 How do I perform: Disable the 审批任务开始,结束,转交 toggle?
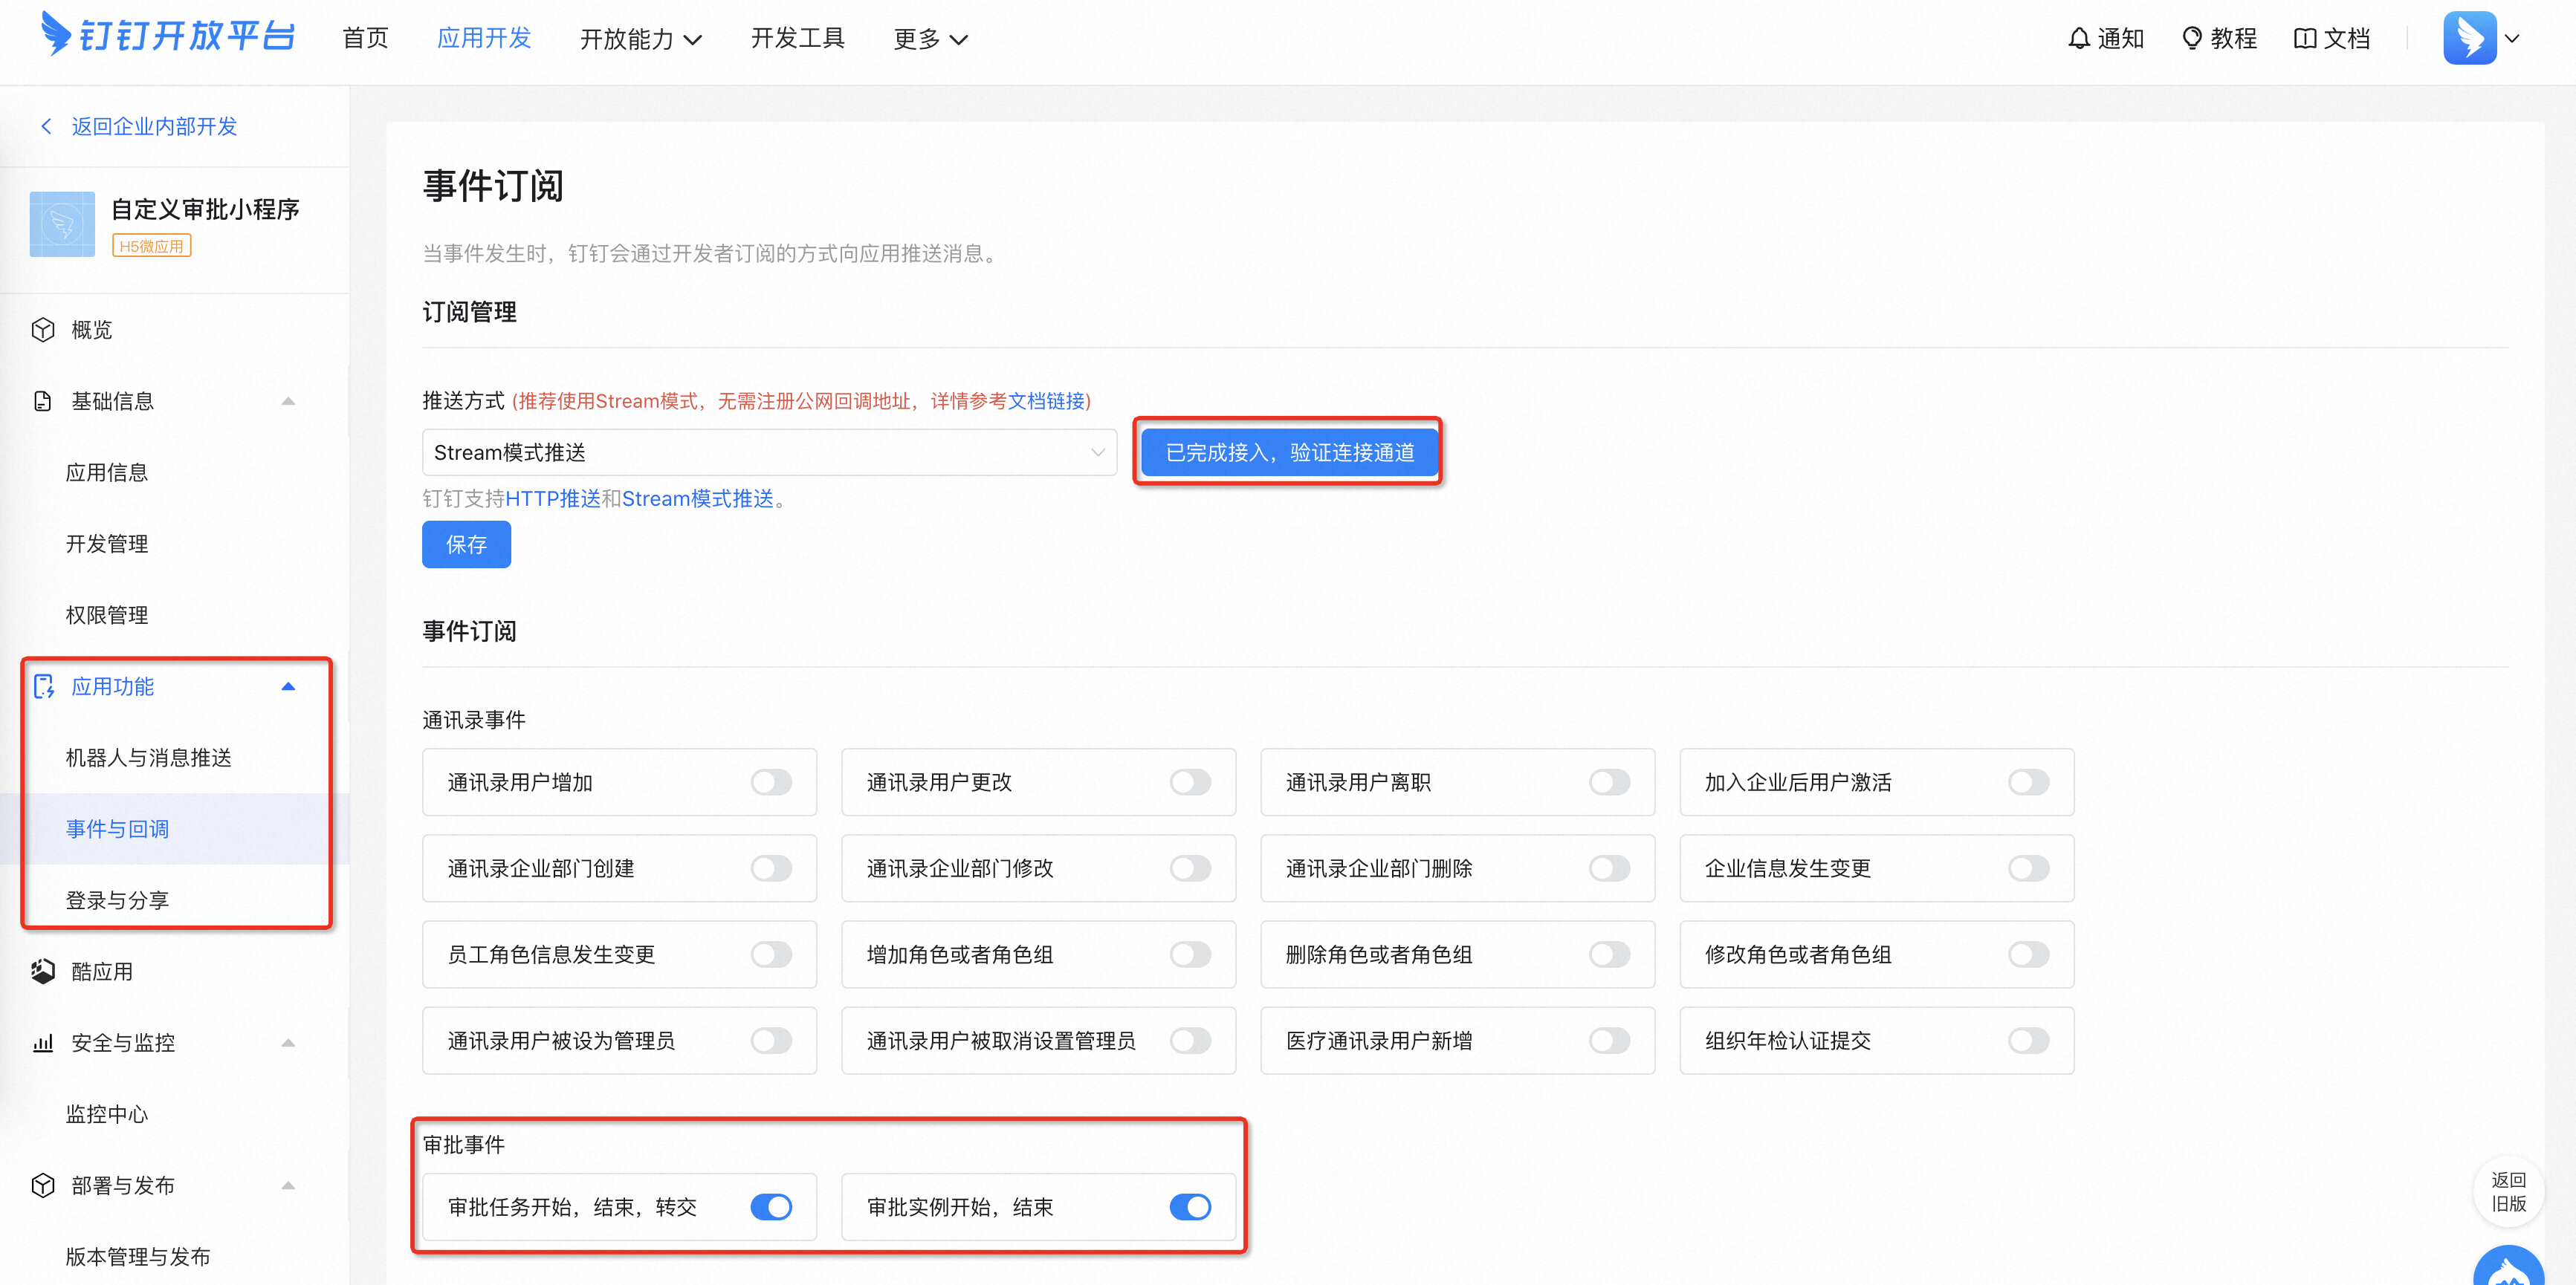[771, 1207]
